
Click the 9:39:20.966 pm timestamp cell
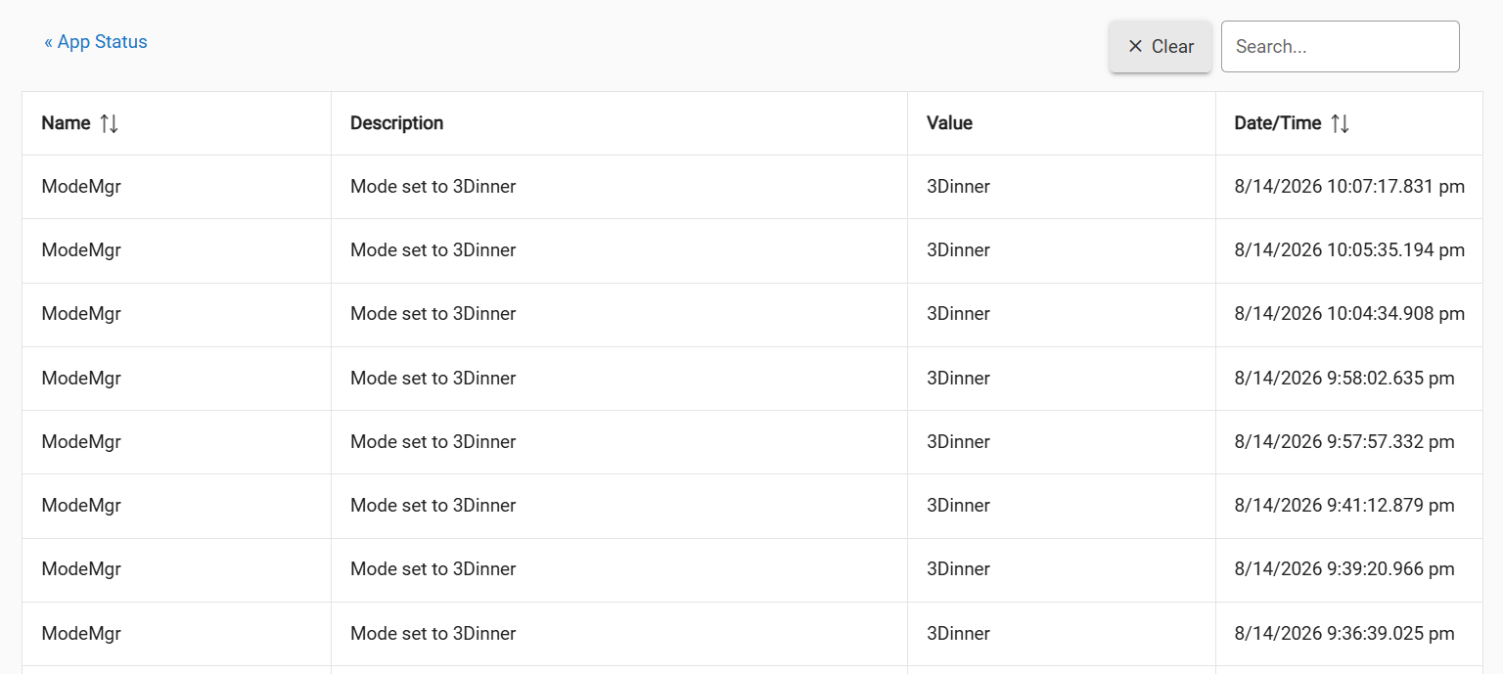[x=1349, y=569]
